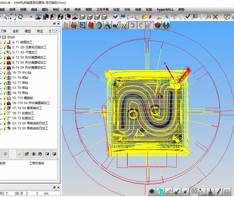The width and height of the screenshot is (234, 197).
Task: Click the rotate refresh arrows icon
Action: tap(21, 16)
